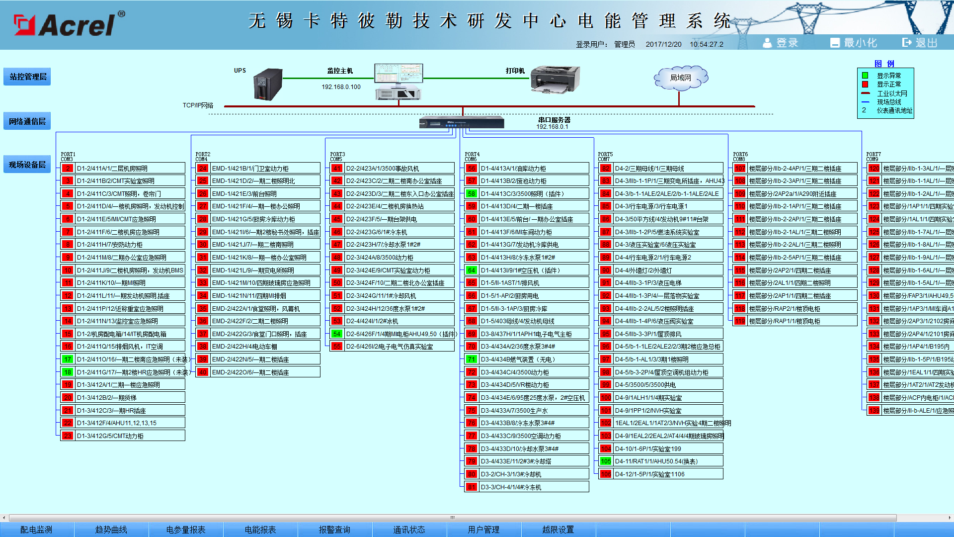
Task: Switch to 配电监测 tab
Action: pos(36,530)
